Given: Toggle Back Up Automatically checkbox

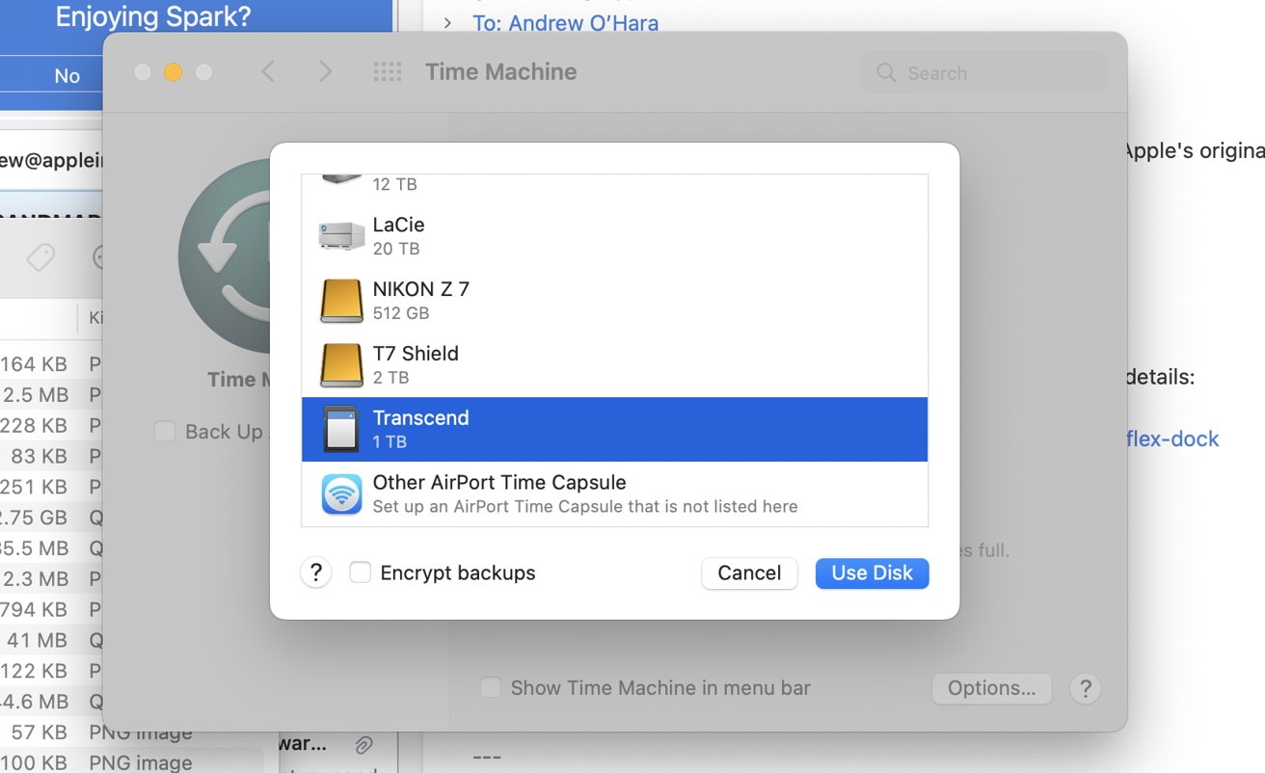Looking at the screenshot, I should (x=165, y=431).
